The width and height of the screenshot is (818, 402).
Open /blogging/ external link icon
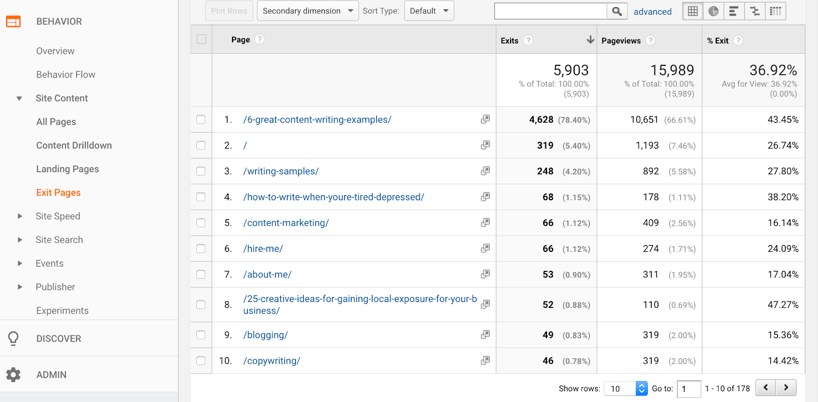(485, 335)
